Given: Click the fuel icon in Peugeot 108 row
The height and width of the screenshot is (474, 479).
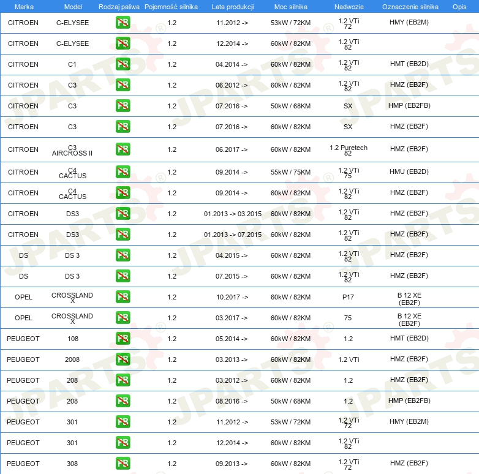Looking at the screenshot, I should [x=123, y=339].
